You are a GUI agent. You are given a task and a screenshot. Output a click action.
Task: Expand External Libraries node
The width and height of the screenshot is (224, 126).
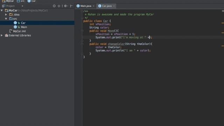click(x=2, y=35)
